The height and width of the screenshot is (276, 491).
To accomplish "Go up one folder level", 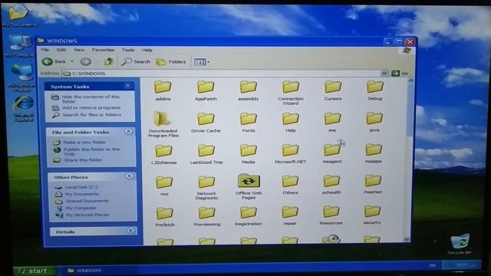I will 109,61.
